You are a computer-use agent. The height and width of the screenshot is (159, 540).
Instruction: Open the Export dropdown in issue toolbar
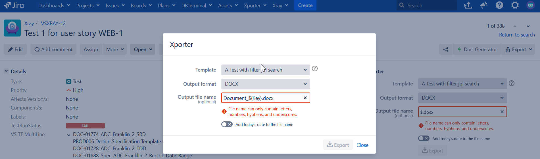(518, 50)
